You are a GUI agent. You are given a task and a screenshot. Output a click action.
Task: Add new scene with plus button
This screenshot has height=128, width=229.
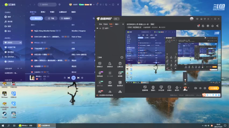[123, 24]
